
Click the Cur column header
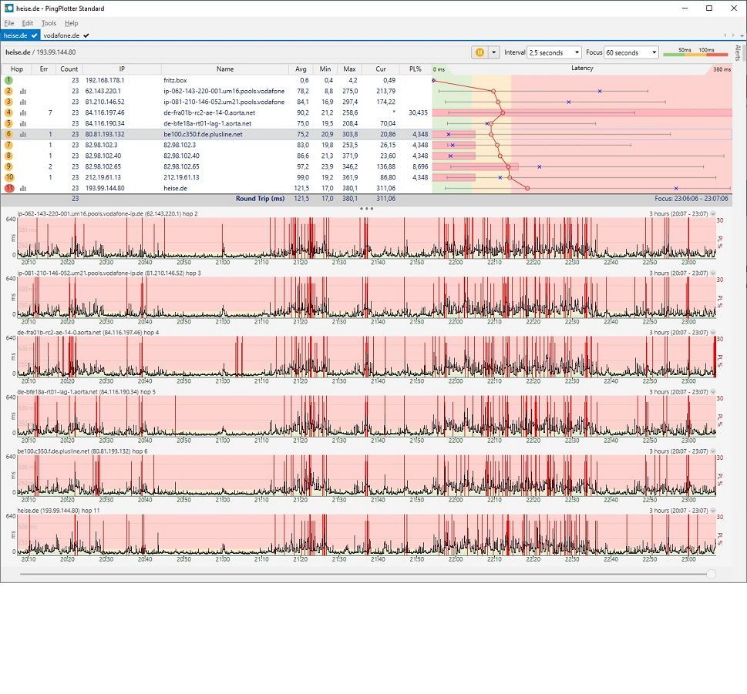(381, 69)
